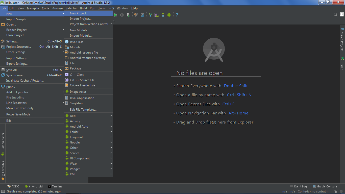This screenshot has height=194, width=345.
Task: Click the user avatar icon beside search
Action: click(x=341, y=15)
